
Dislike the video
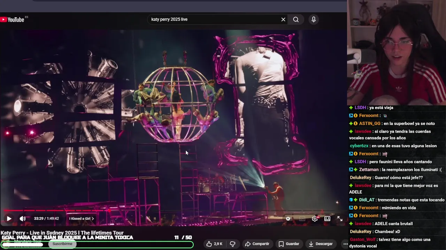tap(232, 244)
